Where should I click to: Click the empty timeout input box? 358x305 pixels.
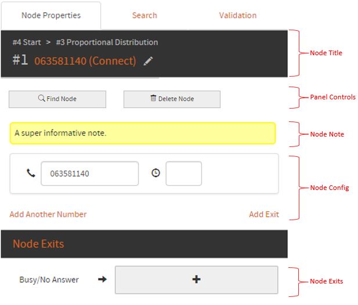pyautogui.click(x=183, y=174)
